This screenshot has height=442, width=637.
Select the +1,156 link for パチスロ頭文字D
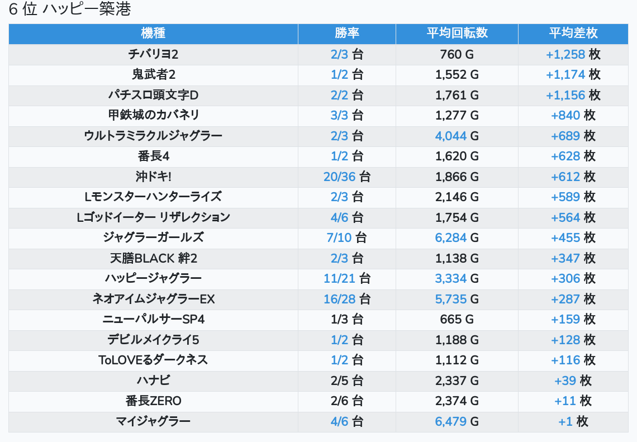click(565, 96)
